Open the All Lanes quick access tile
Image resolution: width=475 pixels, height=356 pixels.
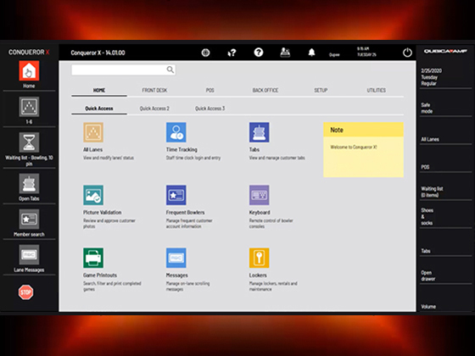click(x=93, y=132)
